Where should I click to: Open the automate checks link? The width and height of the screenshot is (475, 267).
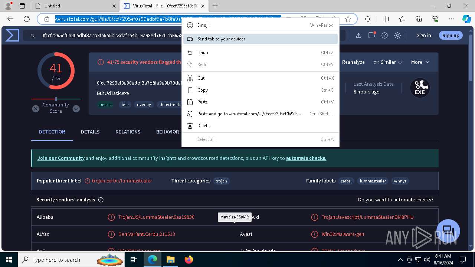coord(306,158)
